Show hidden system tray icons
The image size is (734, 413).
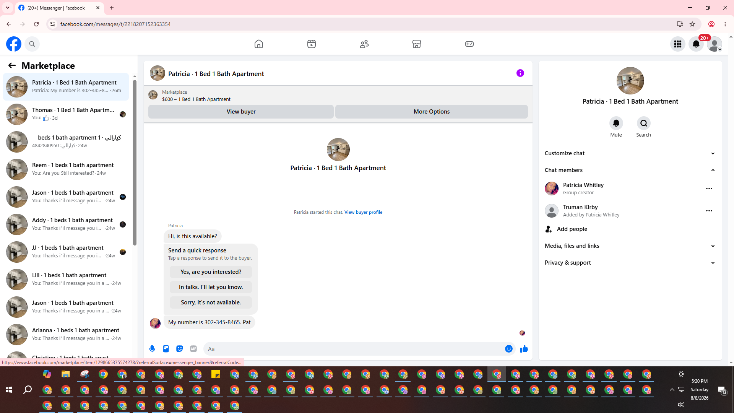tap(672, 390)
